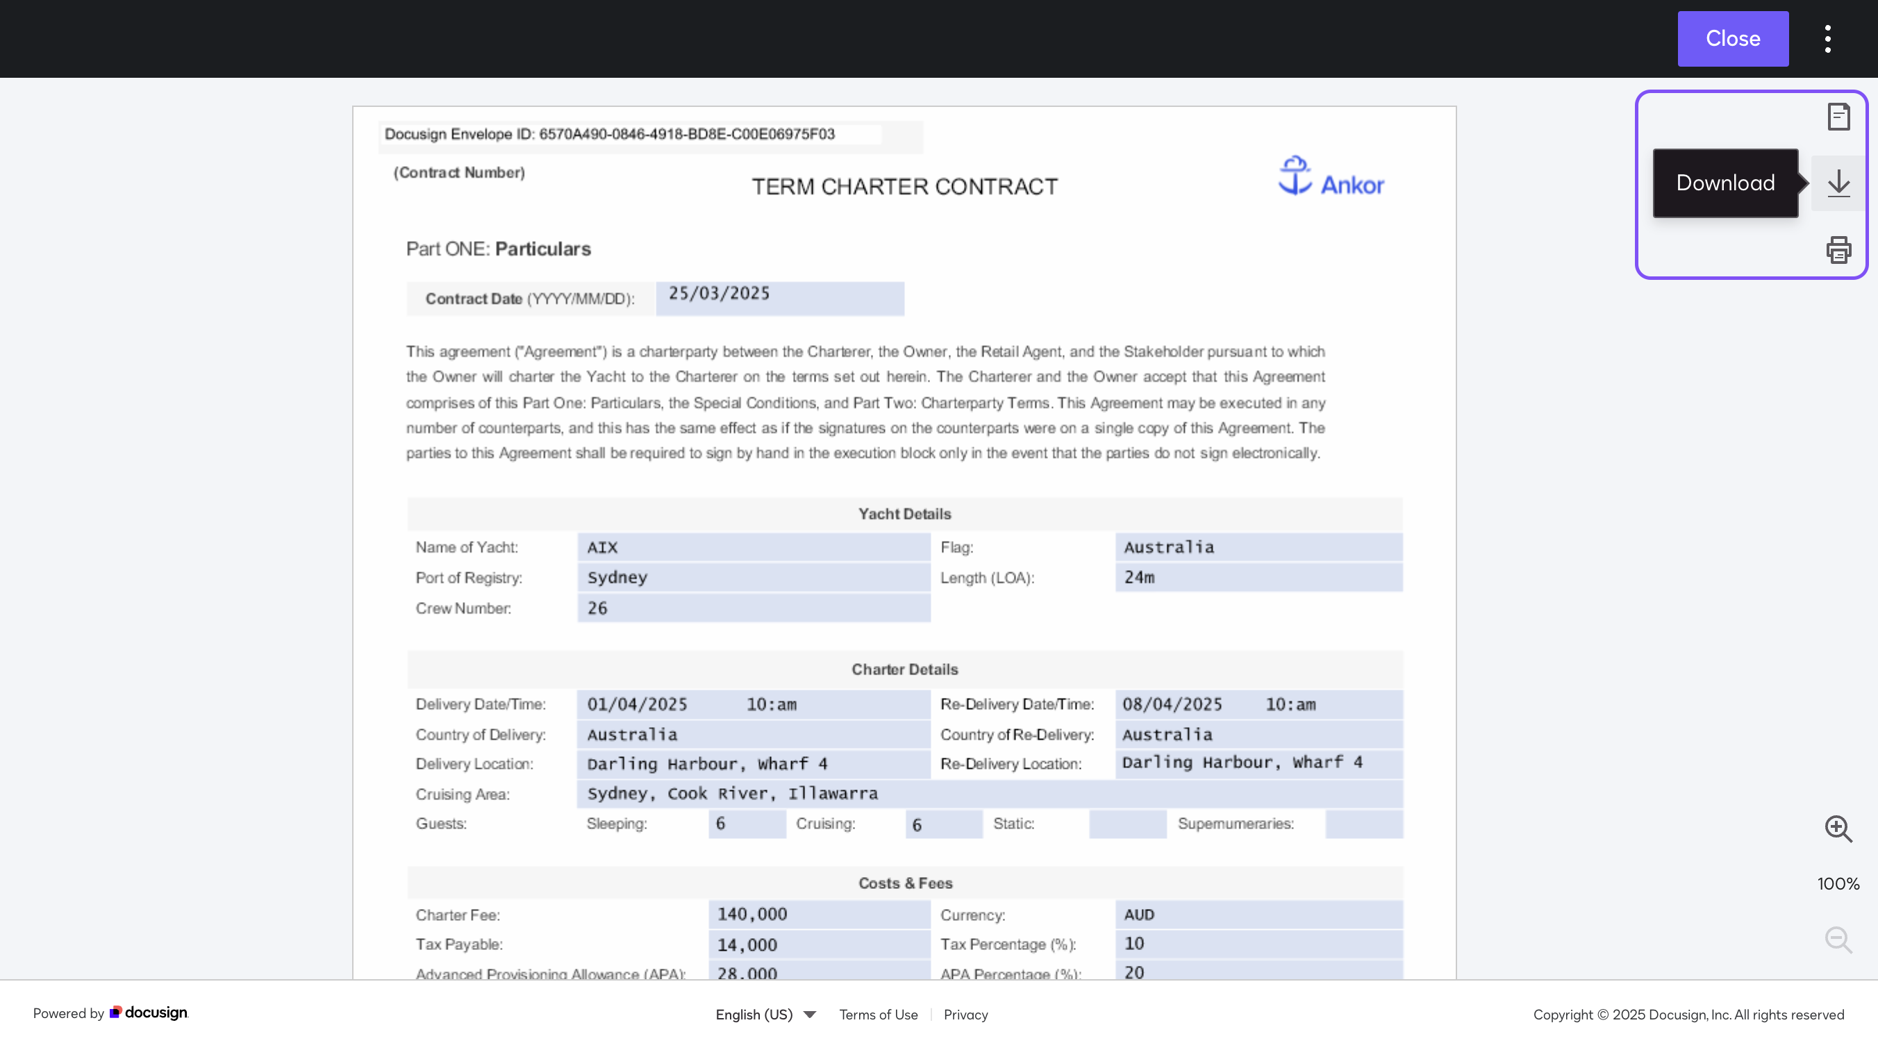1878x1050 pixels.
Task: Click APA Percentage field showing 20
Action: [1258, 971]
